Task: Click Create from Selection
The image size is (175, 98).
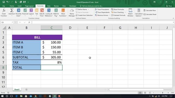Action: pyautogui.click(x=84, y=15)
